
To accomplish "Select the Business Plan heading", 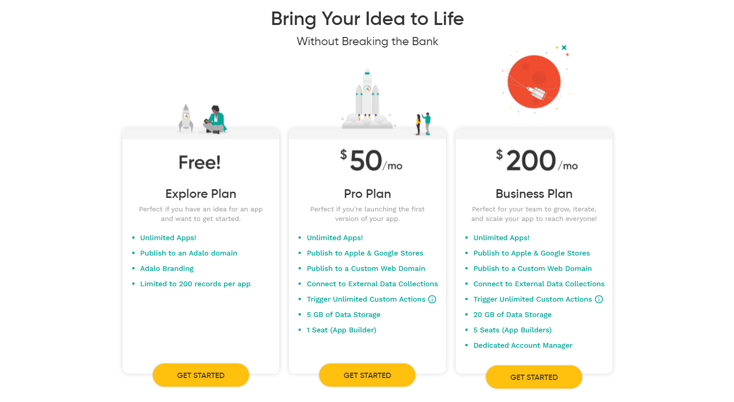I will [534, 194].
